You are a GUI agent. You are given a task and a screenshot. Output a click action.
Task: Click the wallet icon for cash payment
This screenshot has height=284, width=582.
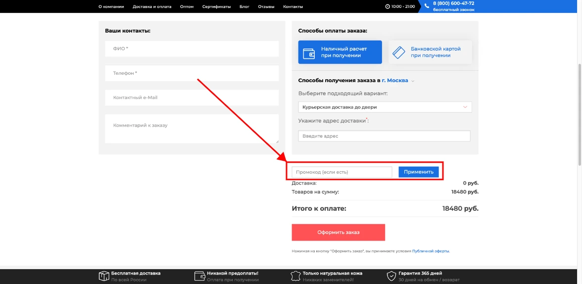pyautogui.click(x=309, y=52)
